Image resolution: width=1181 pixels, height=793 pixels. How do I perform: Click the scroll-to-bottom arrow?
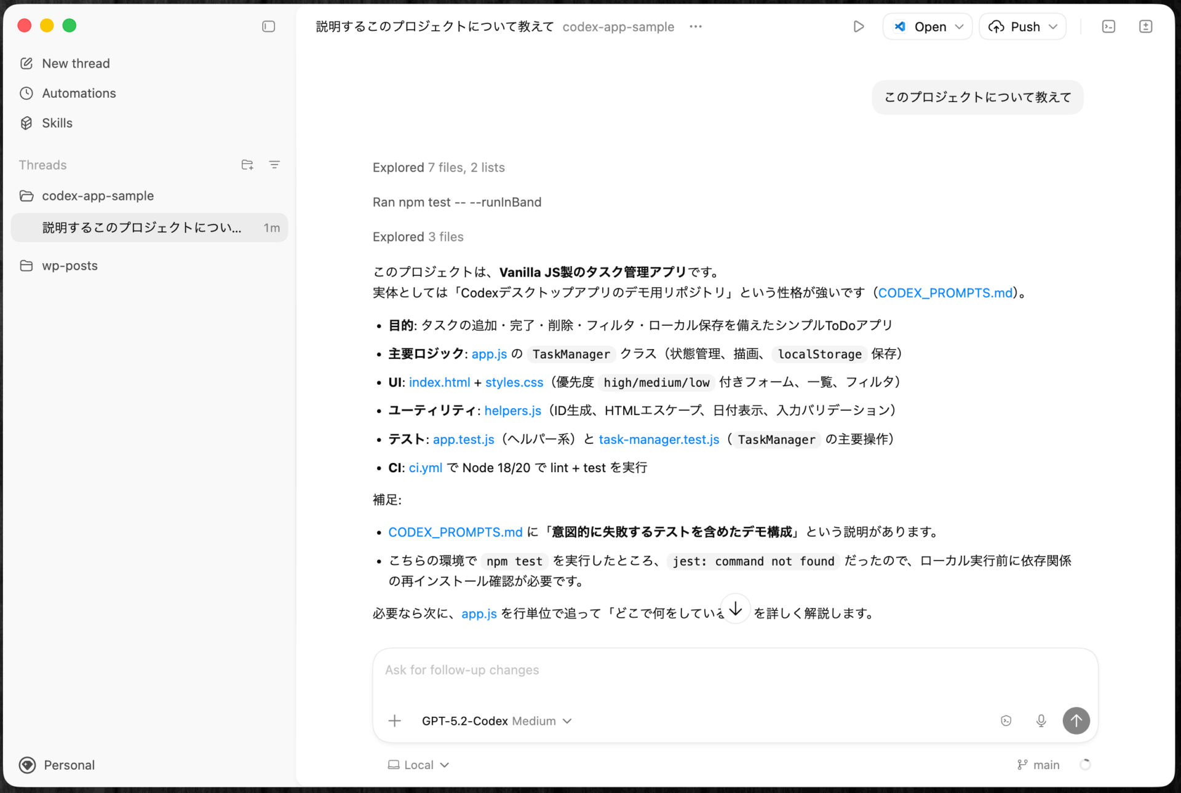pos(735,609)
